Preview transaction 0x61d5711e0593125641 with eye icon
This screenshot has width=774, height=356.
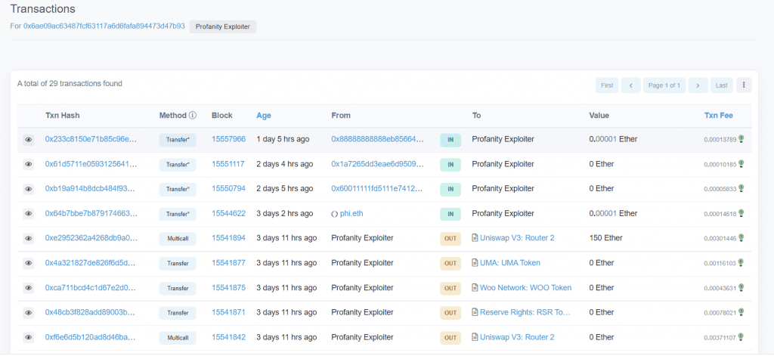[x=29, y=165]
